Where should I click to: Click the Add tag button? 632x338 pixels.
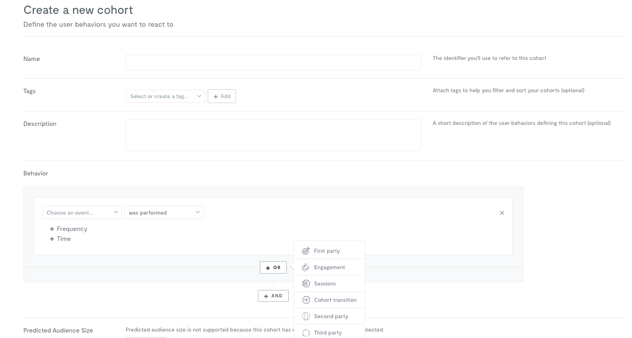coord(222,96)
